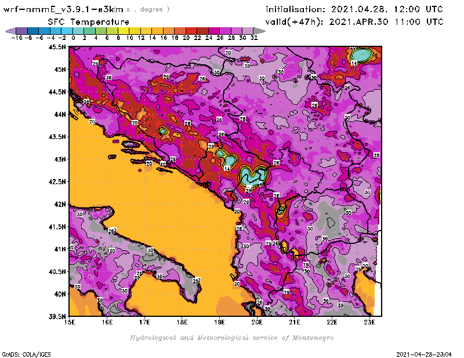Click the legend swatch between 30 and 32
The image size is (464, 358).
point(248,31)
